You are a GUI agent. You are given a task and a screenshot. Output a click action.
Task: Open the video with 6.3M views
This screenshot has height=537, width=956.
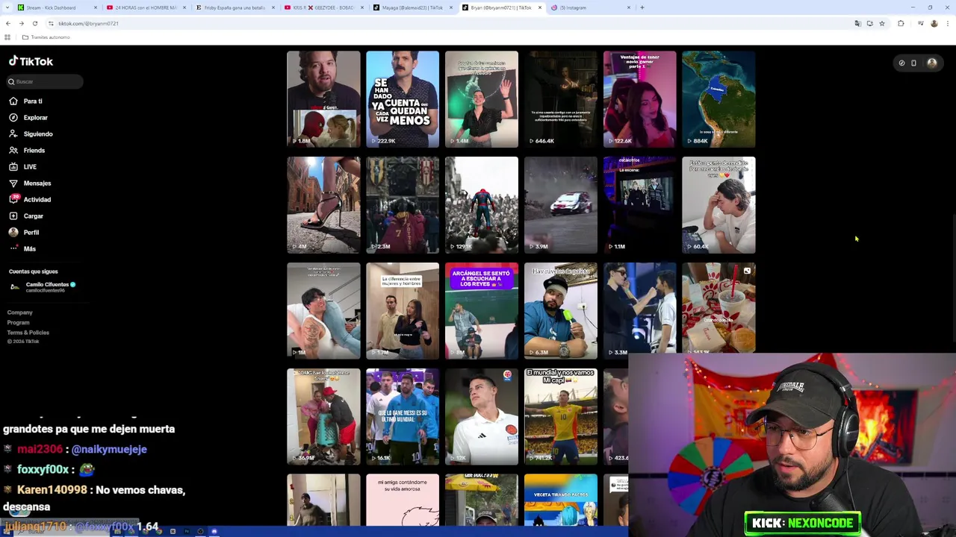pos(561,311)
